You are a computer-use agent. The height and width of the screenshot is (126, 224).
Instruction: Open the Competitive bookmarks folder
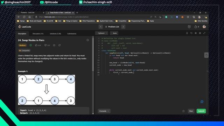click(121, 21)
